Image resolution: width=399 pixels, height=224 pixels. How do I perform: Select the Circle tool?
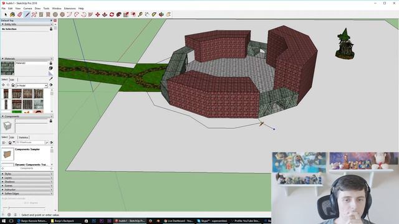point(55,15)
